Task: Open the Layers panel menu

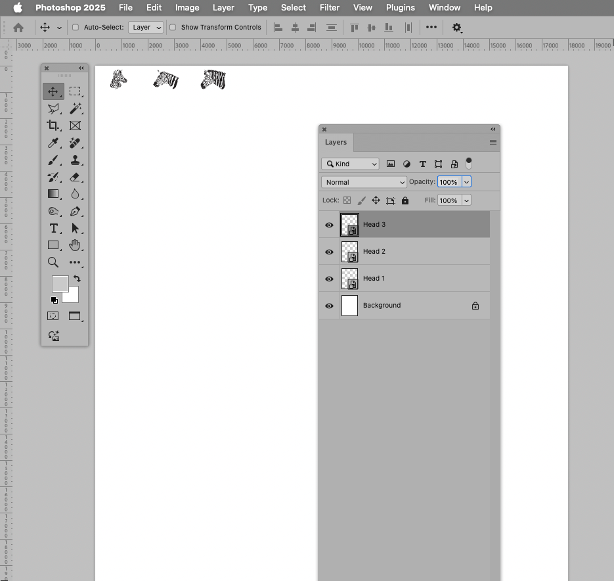Action: (493, 142)
